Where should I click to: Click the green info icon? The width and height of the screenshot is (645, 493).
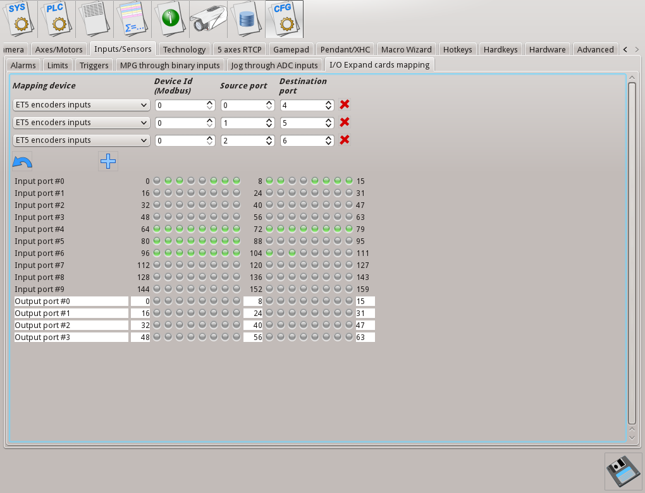(x=170, y=19)
